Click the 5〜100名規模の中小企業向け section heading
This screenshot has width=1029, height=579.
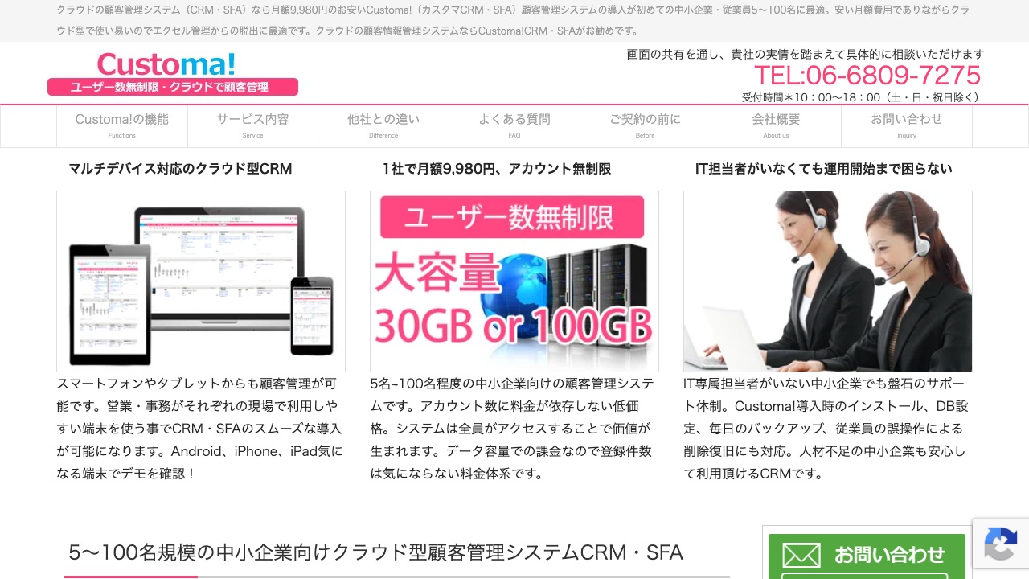375,552
